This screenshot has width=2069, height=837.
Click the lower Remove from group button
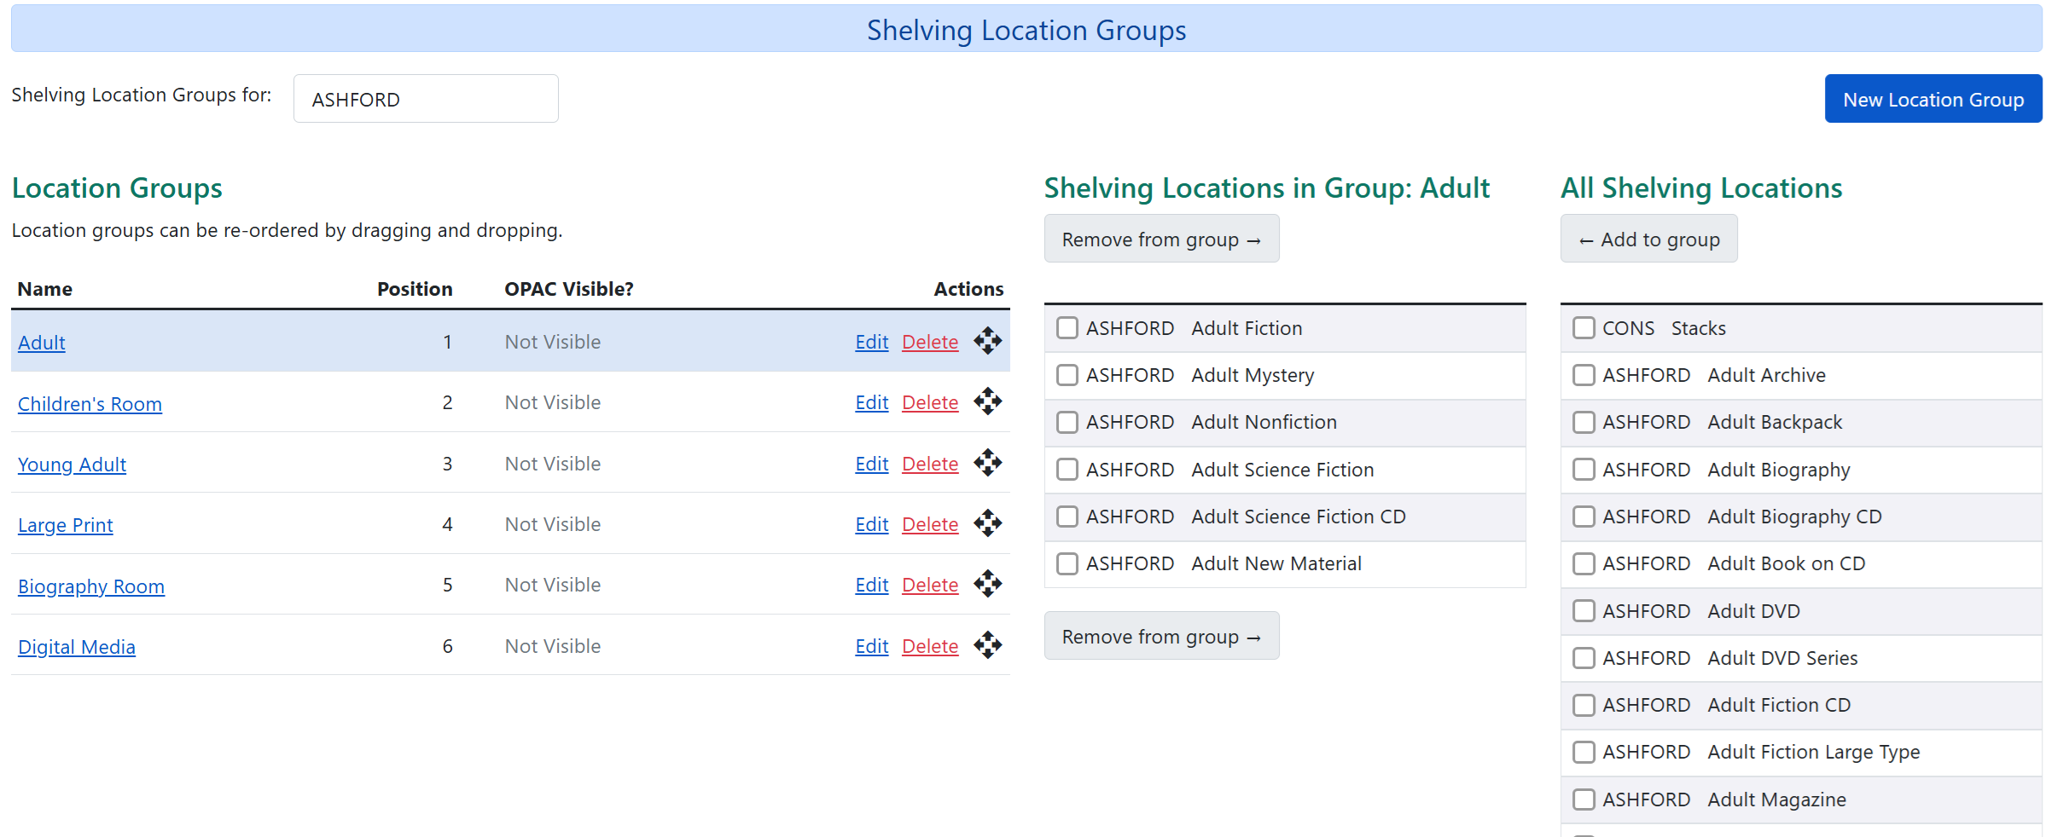1161,636
